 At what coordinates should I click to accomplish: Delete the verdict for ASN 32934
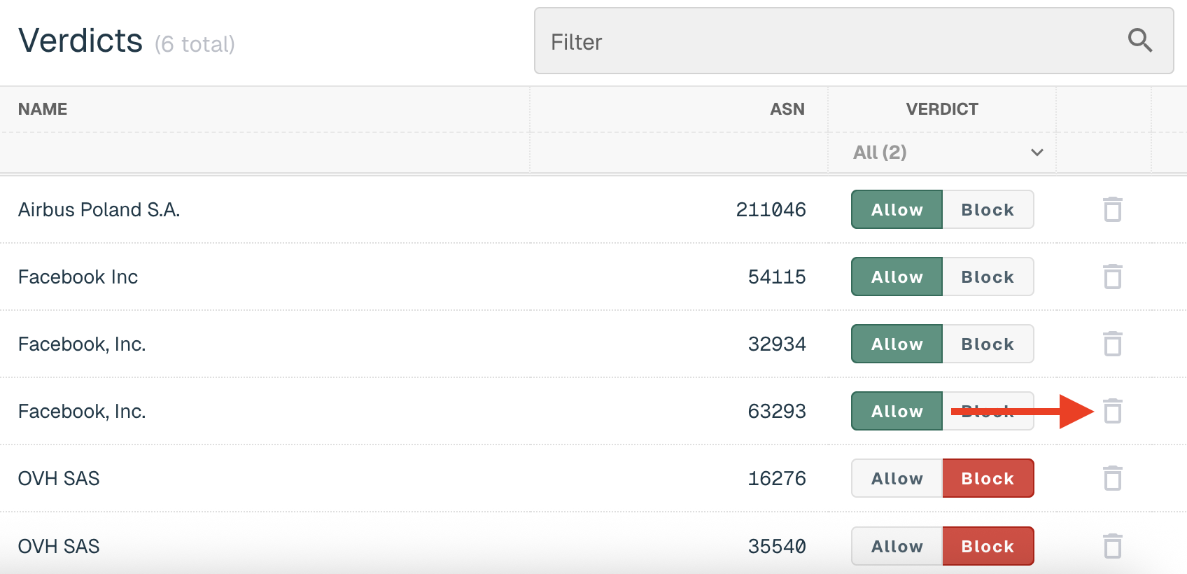(1113, 344)
